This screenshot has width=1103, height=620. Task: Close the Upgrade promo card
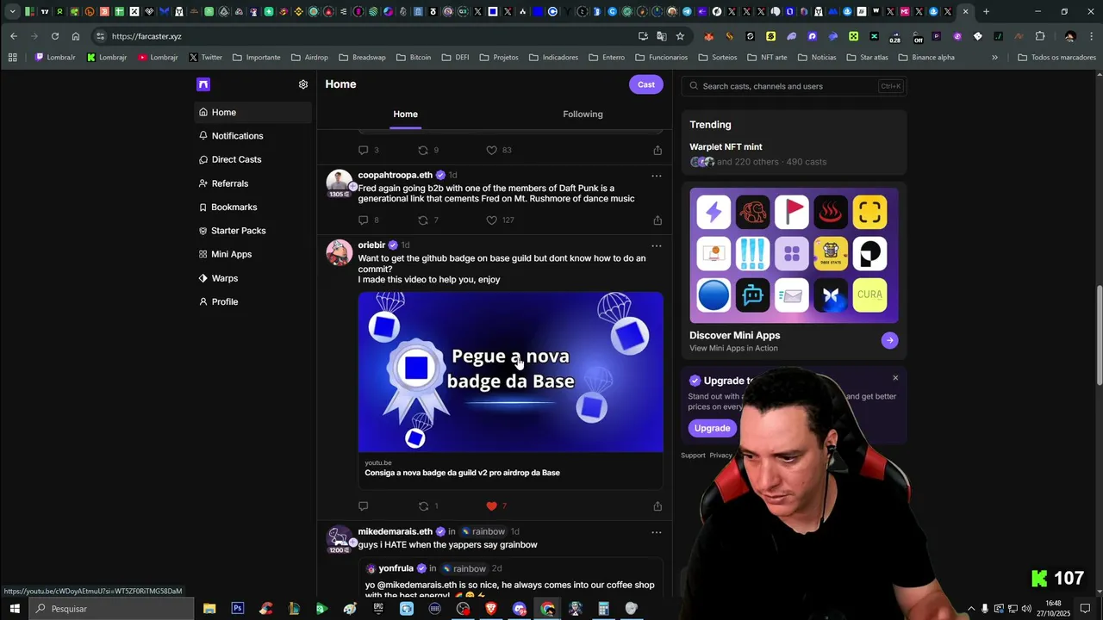click(895, 378)
